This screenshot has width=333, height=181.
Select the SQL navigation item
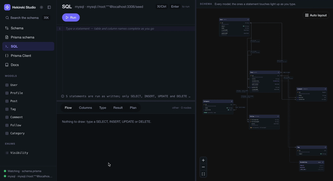pos(28,46)
